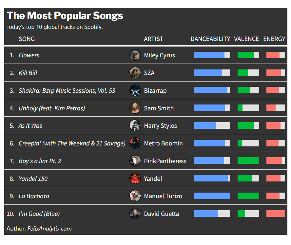Screen dimensions: 291x245
Task: Click Miley Cyrus artist avatar
Action: coord(135,55)
